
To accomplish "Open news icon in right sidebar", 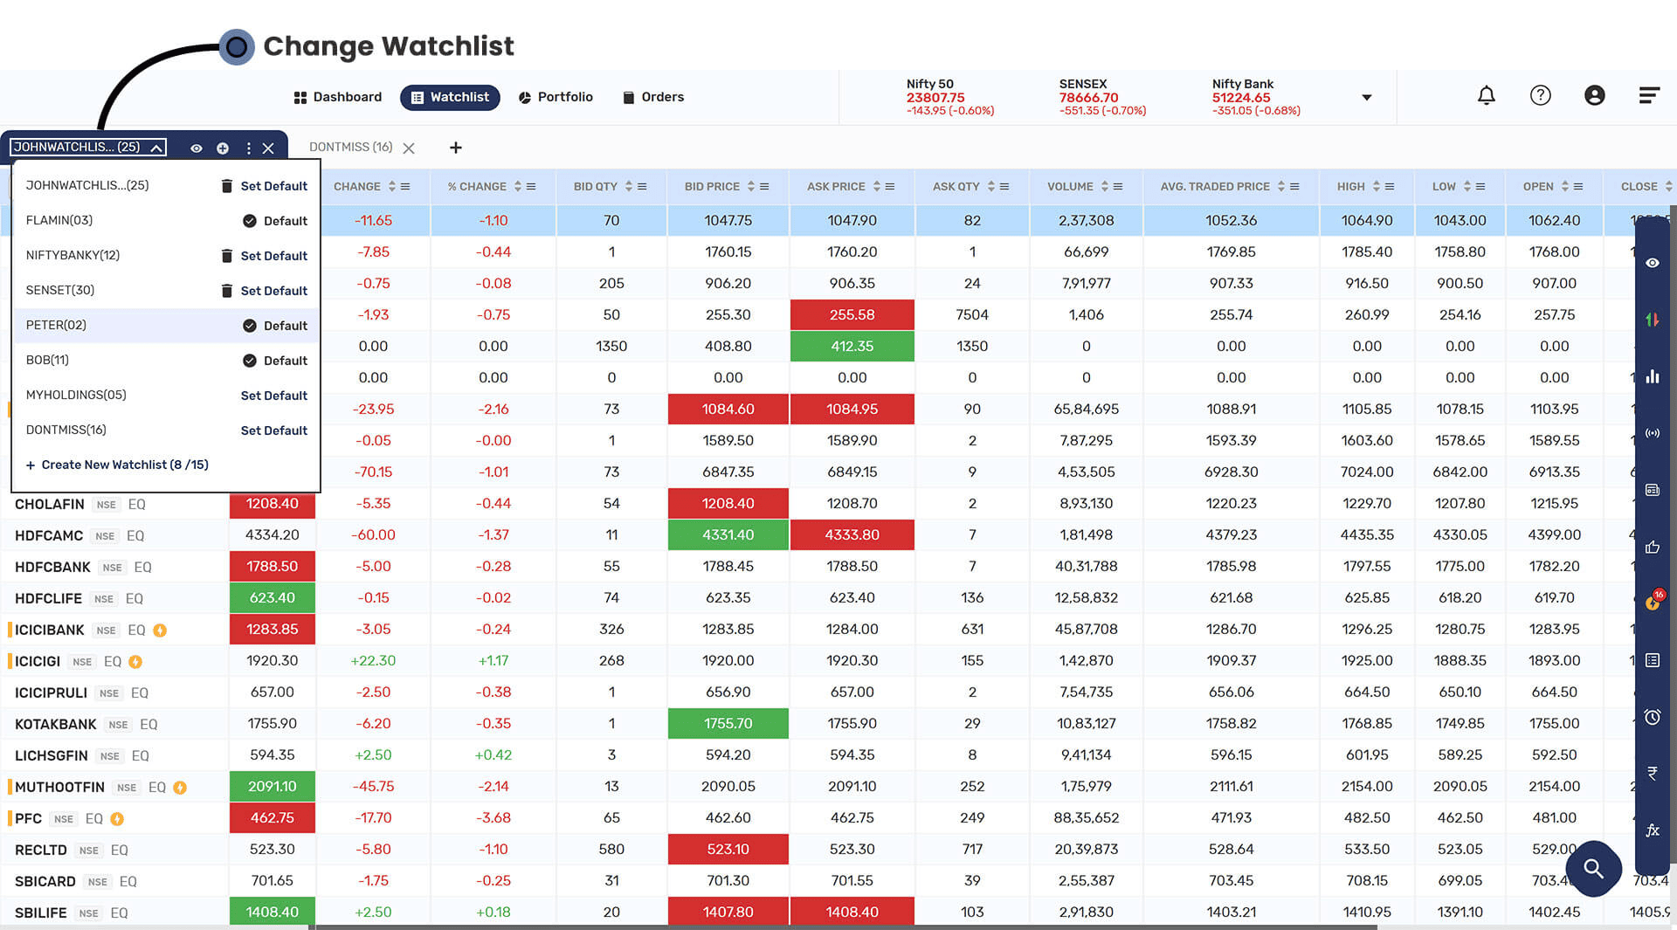I will click(1652, 490).
